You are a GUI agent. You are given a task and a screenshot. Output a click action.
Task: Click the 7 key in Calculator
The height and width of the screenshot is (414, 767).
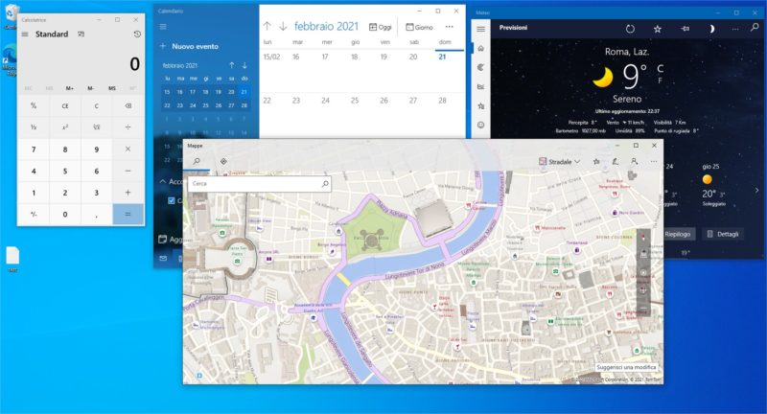[34, 149]
